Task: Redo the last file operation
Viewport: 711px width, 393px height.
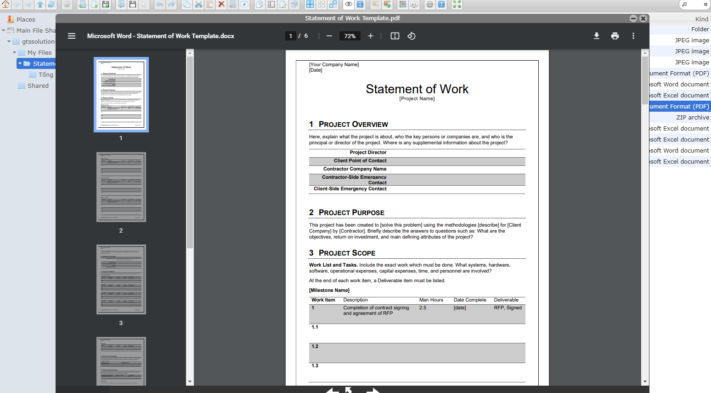Action: [171, 5]
